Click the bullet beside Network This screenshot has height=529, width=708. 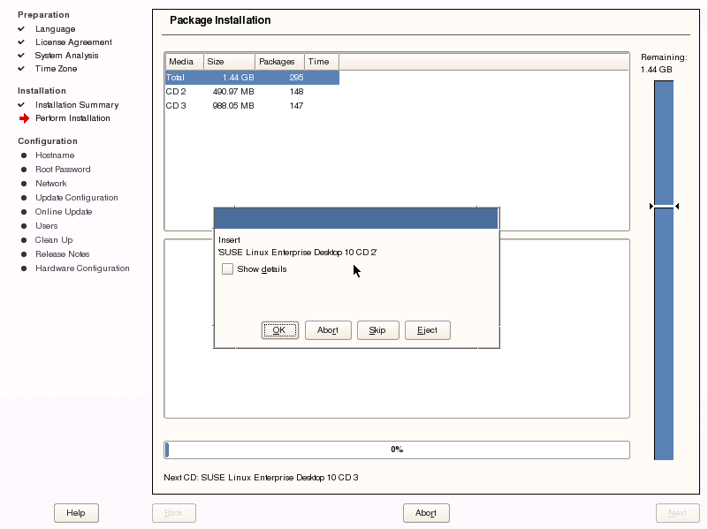tap(24, 184)
